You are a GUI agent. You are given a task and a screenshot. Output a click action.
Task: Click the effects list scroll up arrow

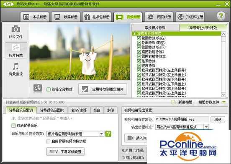(x=223, y=34)
